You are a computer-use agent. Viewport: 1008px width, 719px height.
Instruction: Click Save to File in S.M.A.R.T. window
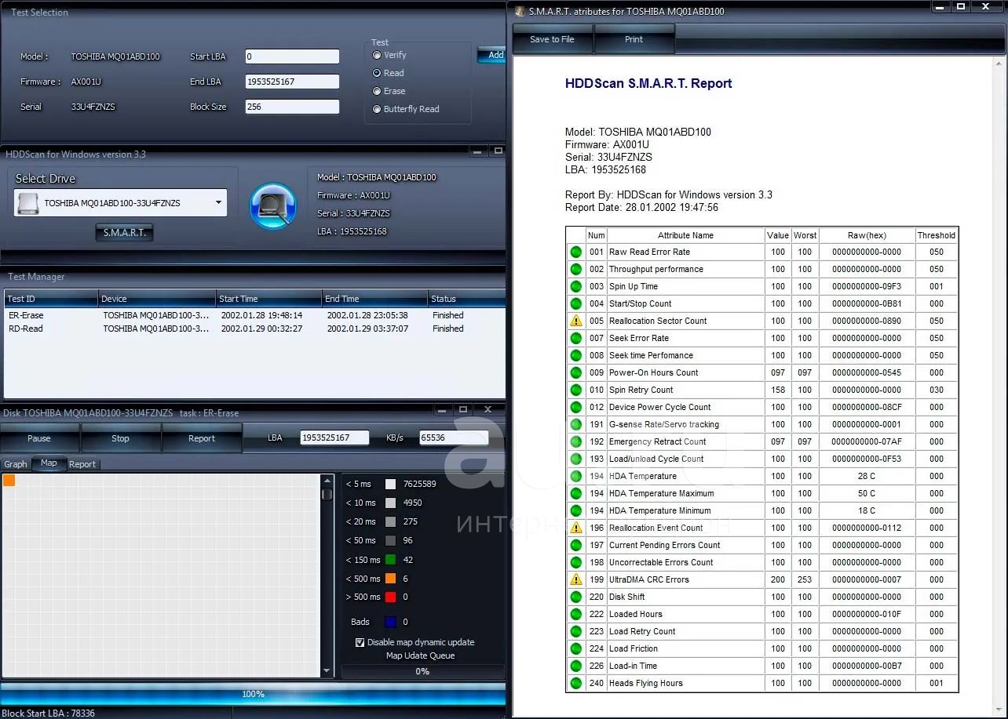[x=552, y=39]
